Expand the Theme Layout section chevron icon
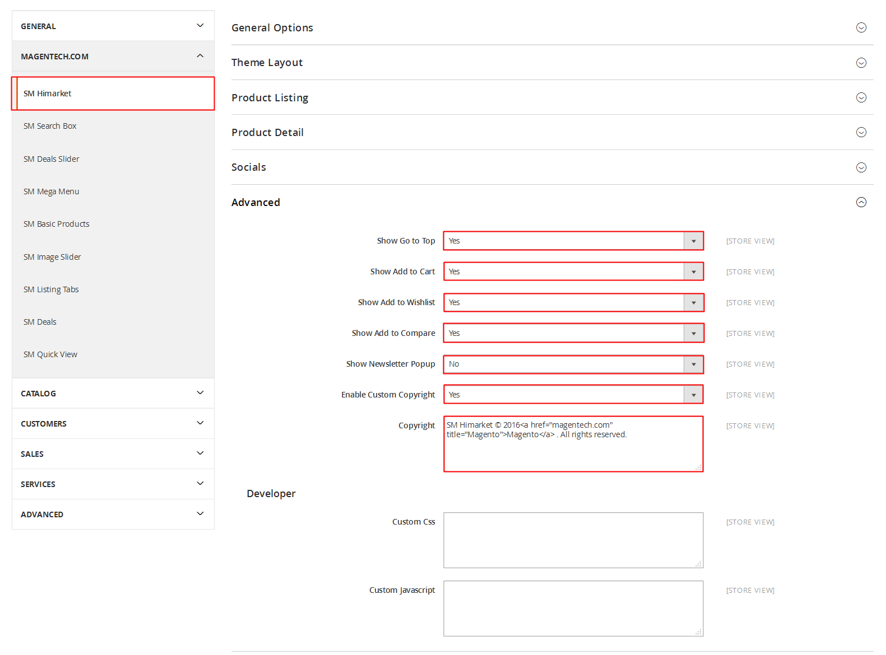The width and height of the screenshot is (886, 655). coord(861,63)
